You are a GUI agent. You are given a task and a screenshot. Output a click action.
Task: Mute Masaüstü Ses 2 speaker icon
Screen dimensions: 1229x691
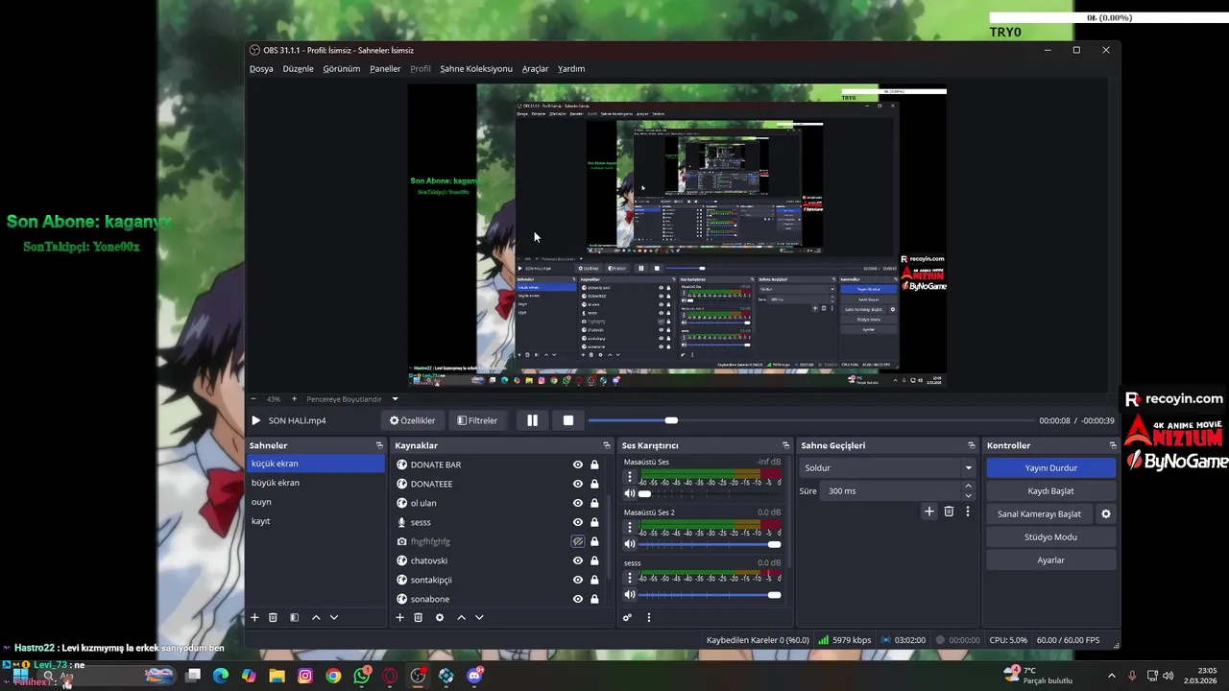click(x=630, y=544)
